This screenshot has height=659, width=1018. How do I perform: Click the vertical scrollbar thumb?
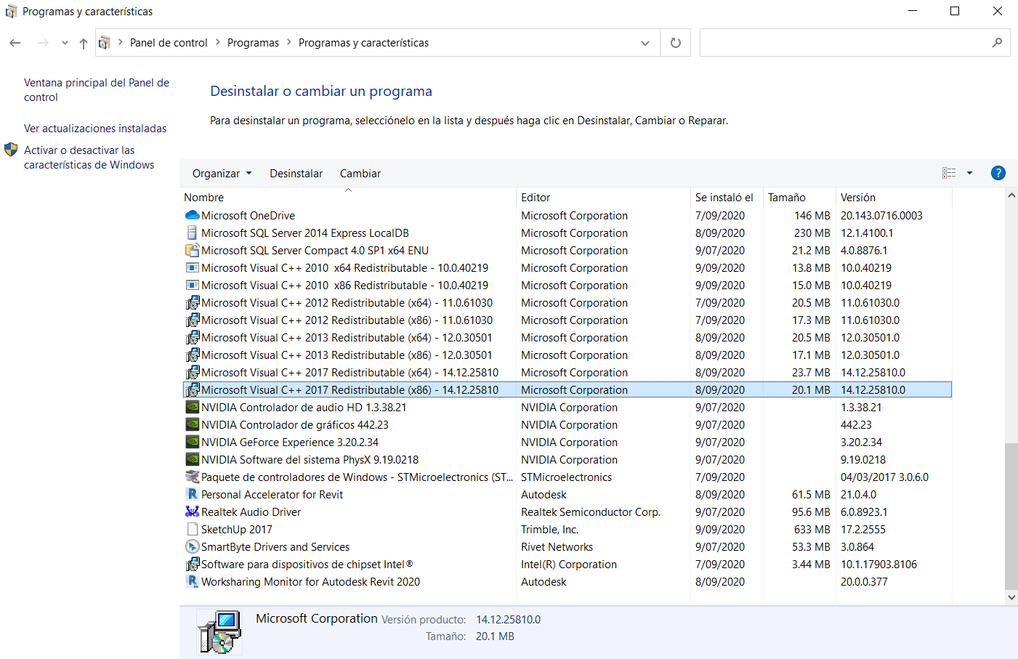(x=1011, y=517)
